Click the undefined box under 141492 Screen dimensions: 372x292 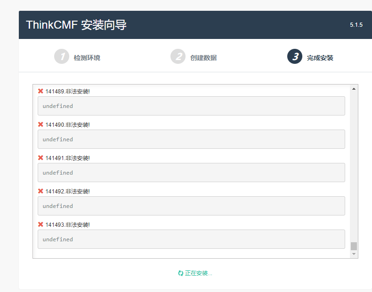coord(191,206)
